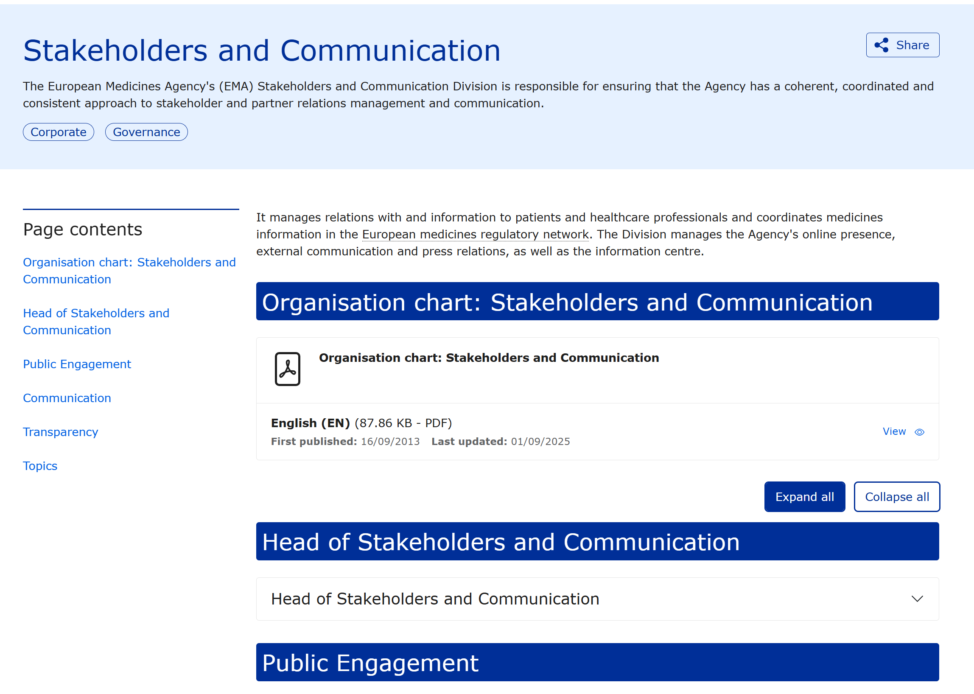Screen dimensions: 974x694
Task: Click the chevron arrow on the accordion
Action: [917, 599]
